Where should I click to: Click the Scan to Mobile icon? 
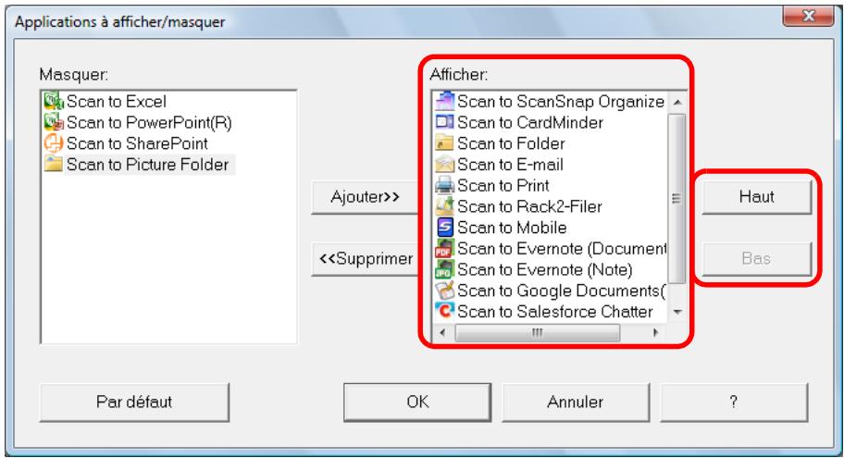444,227
